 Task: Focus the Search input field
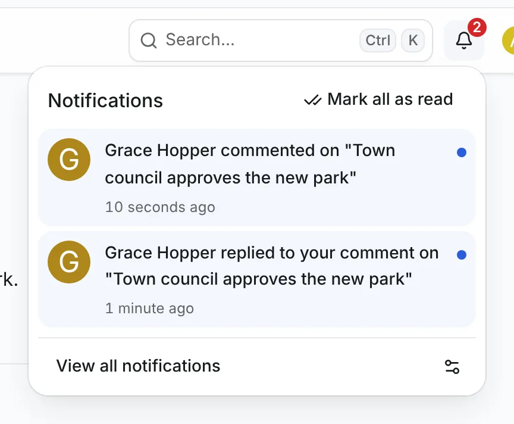point(281,40)
